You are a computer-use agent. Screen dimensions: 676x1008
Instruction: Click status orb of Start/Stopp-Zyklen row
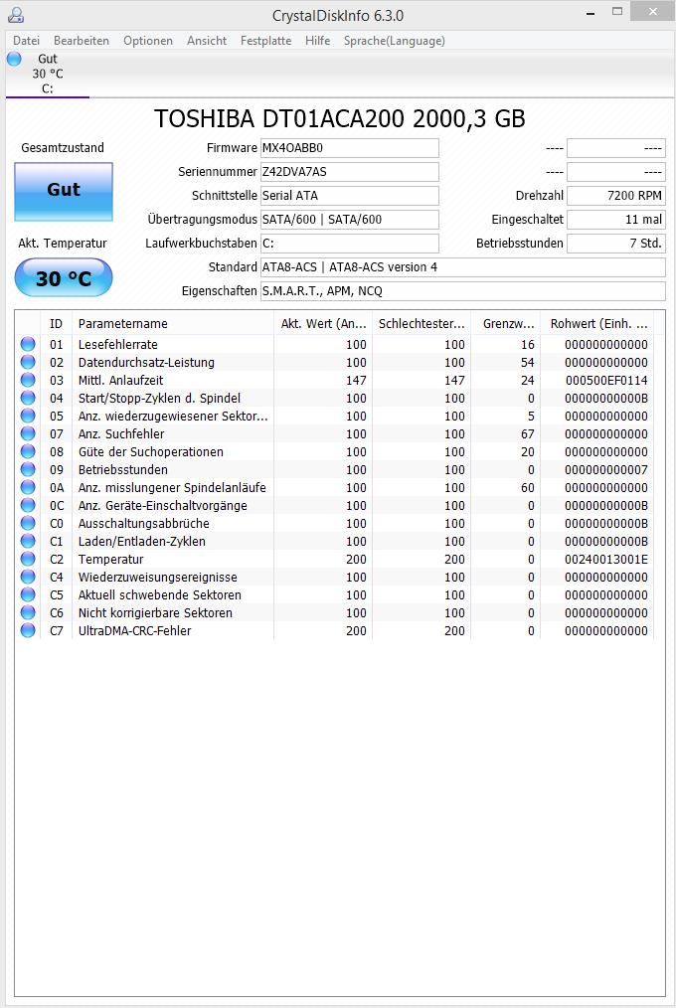point(28,398)
